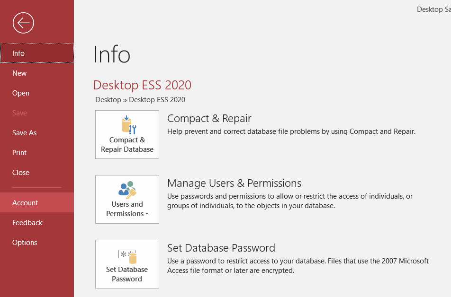Open Access Options from the sidebar
451x297 pixels.
click(x=37, y=243)
